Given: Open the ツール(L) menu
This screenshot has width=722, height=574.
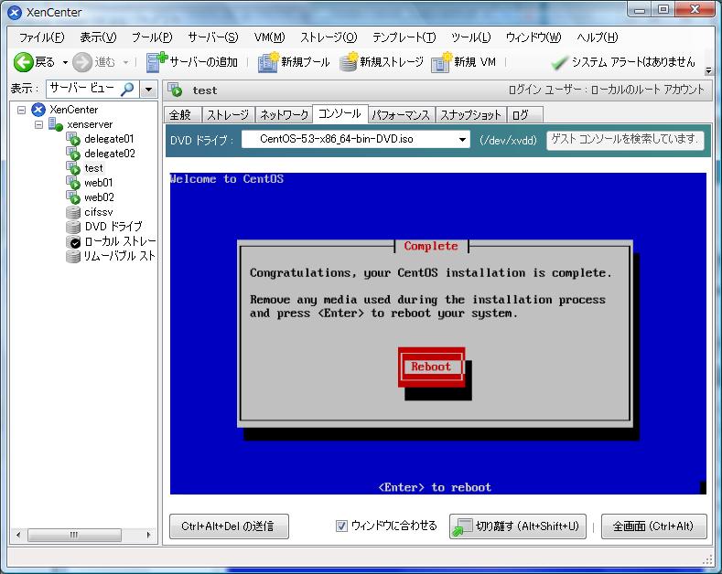Looking at the screenshot, I should [x=470, y=37].
